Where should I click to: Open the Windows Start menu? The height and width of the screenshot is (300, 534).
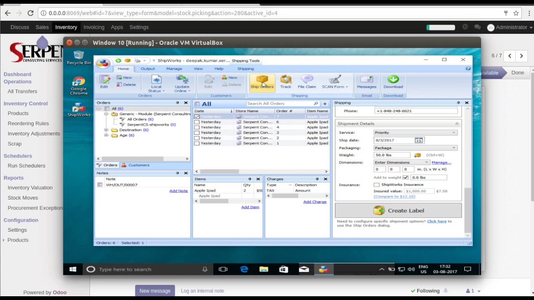tap(73, 269)
